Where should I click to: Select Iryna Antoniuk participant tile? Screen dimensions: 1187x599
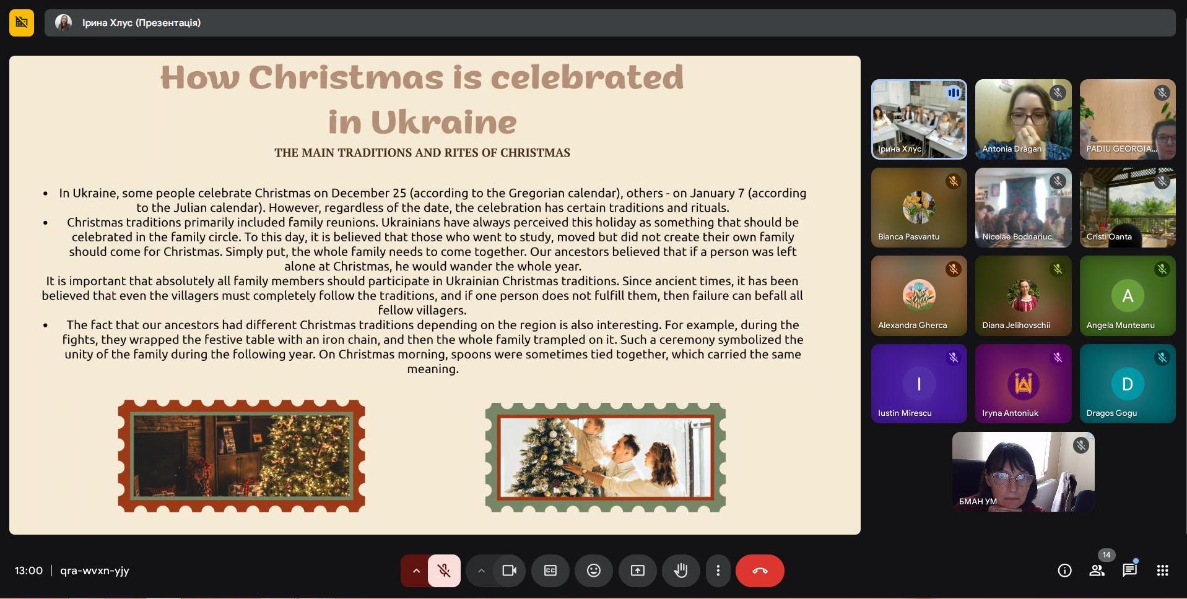pyautogui.click(x=1023, y=384)
